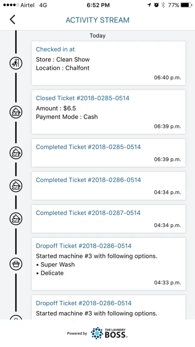Tap timeline icon for completed ticket 0286
Image resolution: width=195 pixels, height=347 pixels.
16,185
